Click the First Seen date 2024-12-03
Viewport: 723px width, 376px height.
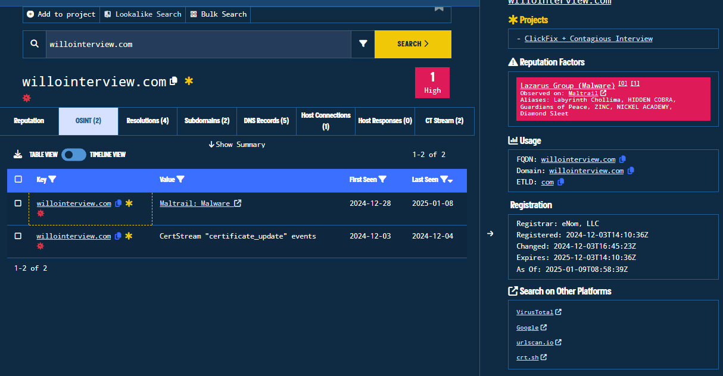coord(370,236)
